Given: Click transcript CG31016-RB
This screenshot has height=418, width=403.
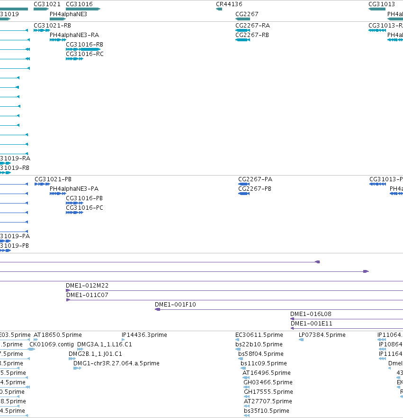Looking at the screenshot, I should coord(84,45).
